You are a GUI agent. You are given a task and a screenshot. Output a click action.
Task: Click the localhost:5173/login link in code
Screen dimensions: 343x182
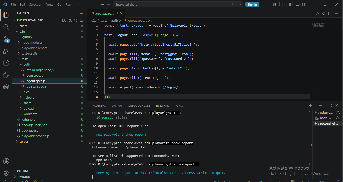pyautogui.click(x=167, y=45)
